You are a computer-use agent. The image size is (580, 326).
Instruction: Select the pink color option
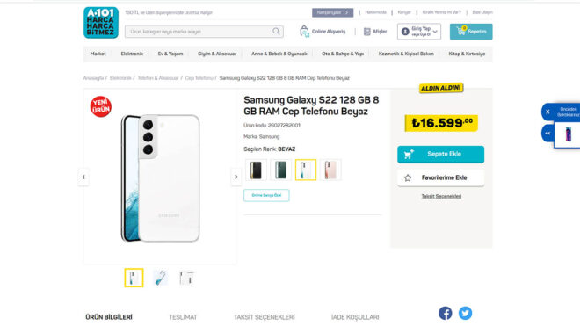330,170
